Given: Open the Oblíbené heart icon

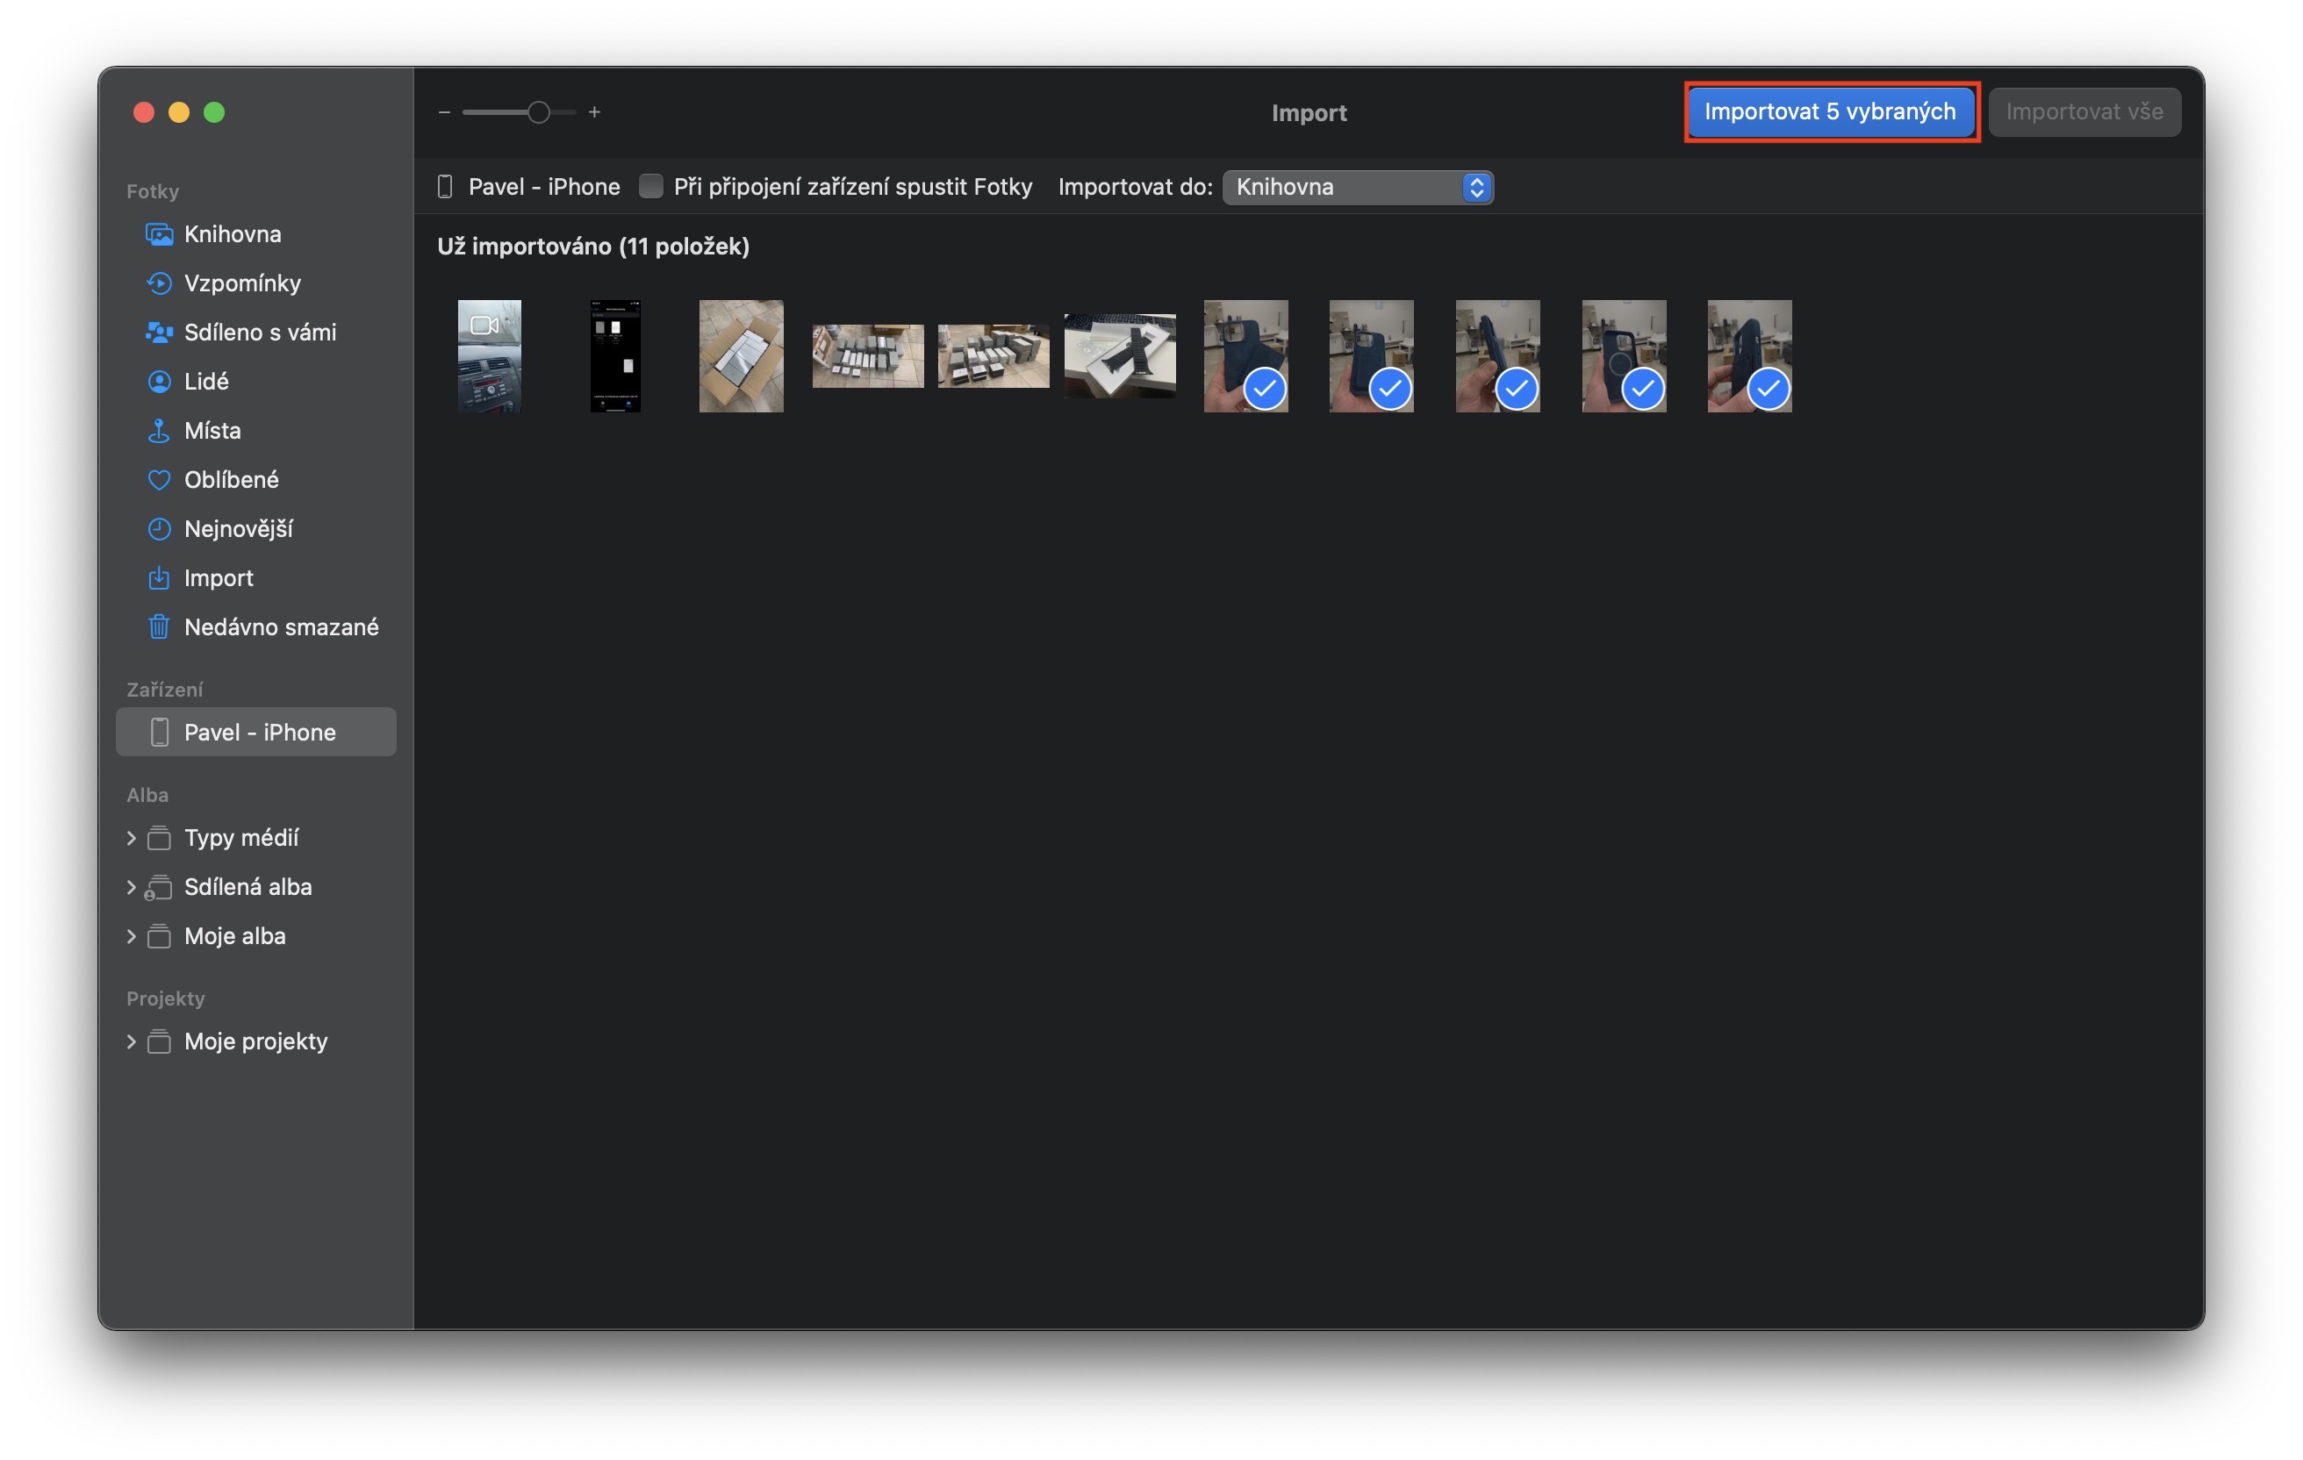Looking at the screenshot, I should 159,480.
